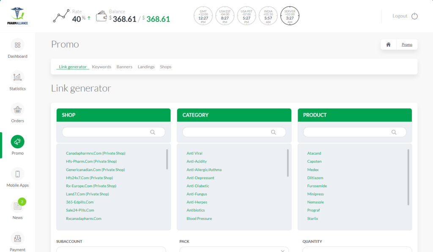Screen dimensions: 433x252
Task: Select Hfs24x7.Com (Private Shop)
Action: point(90,178)
